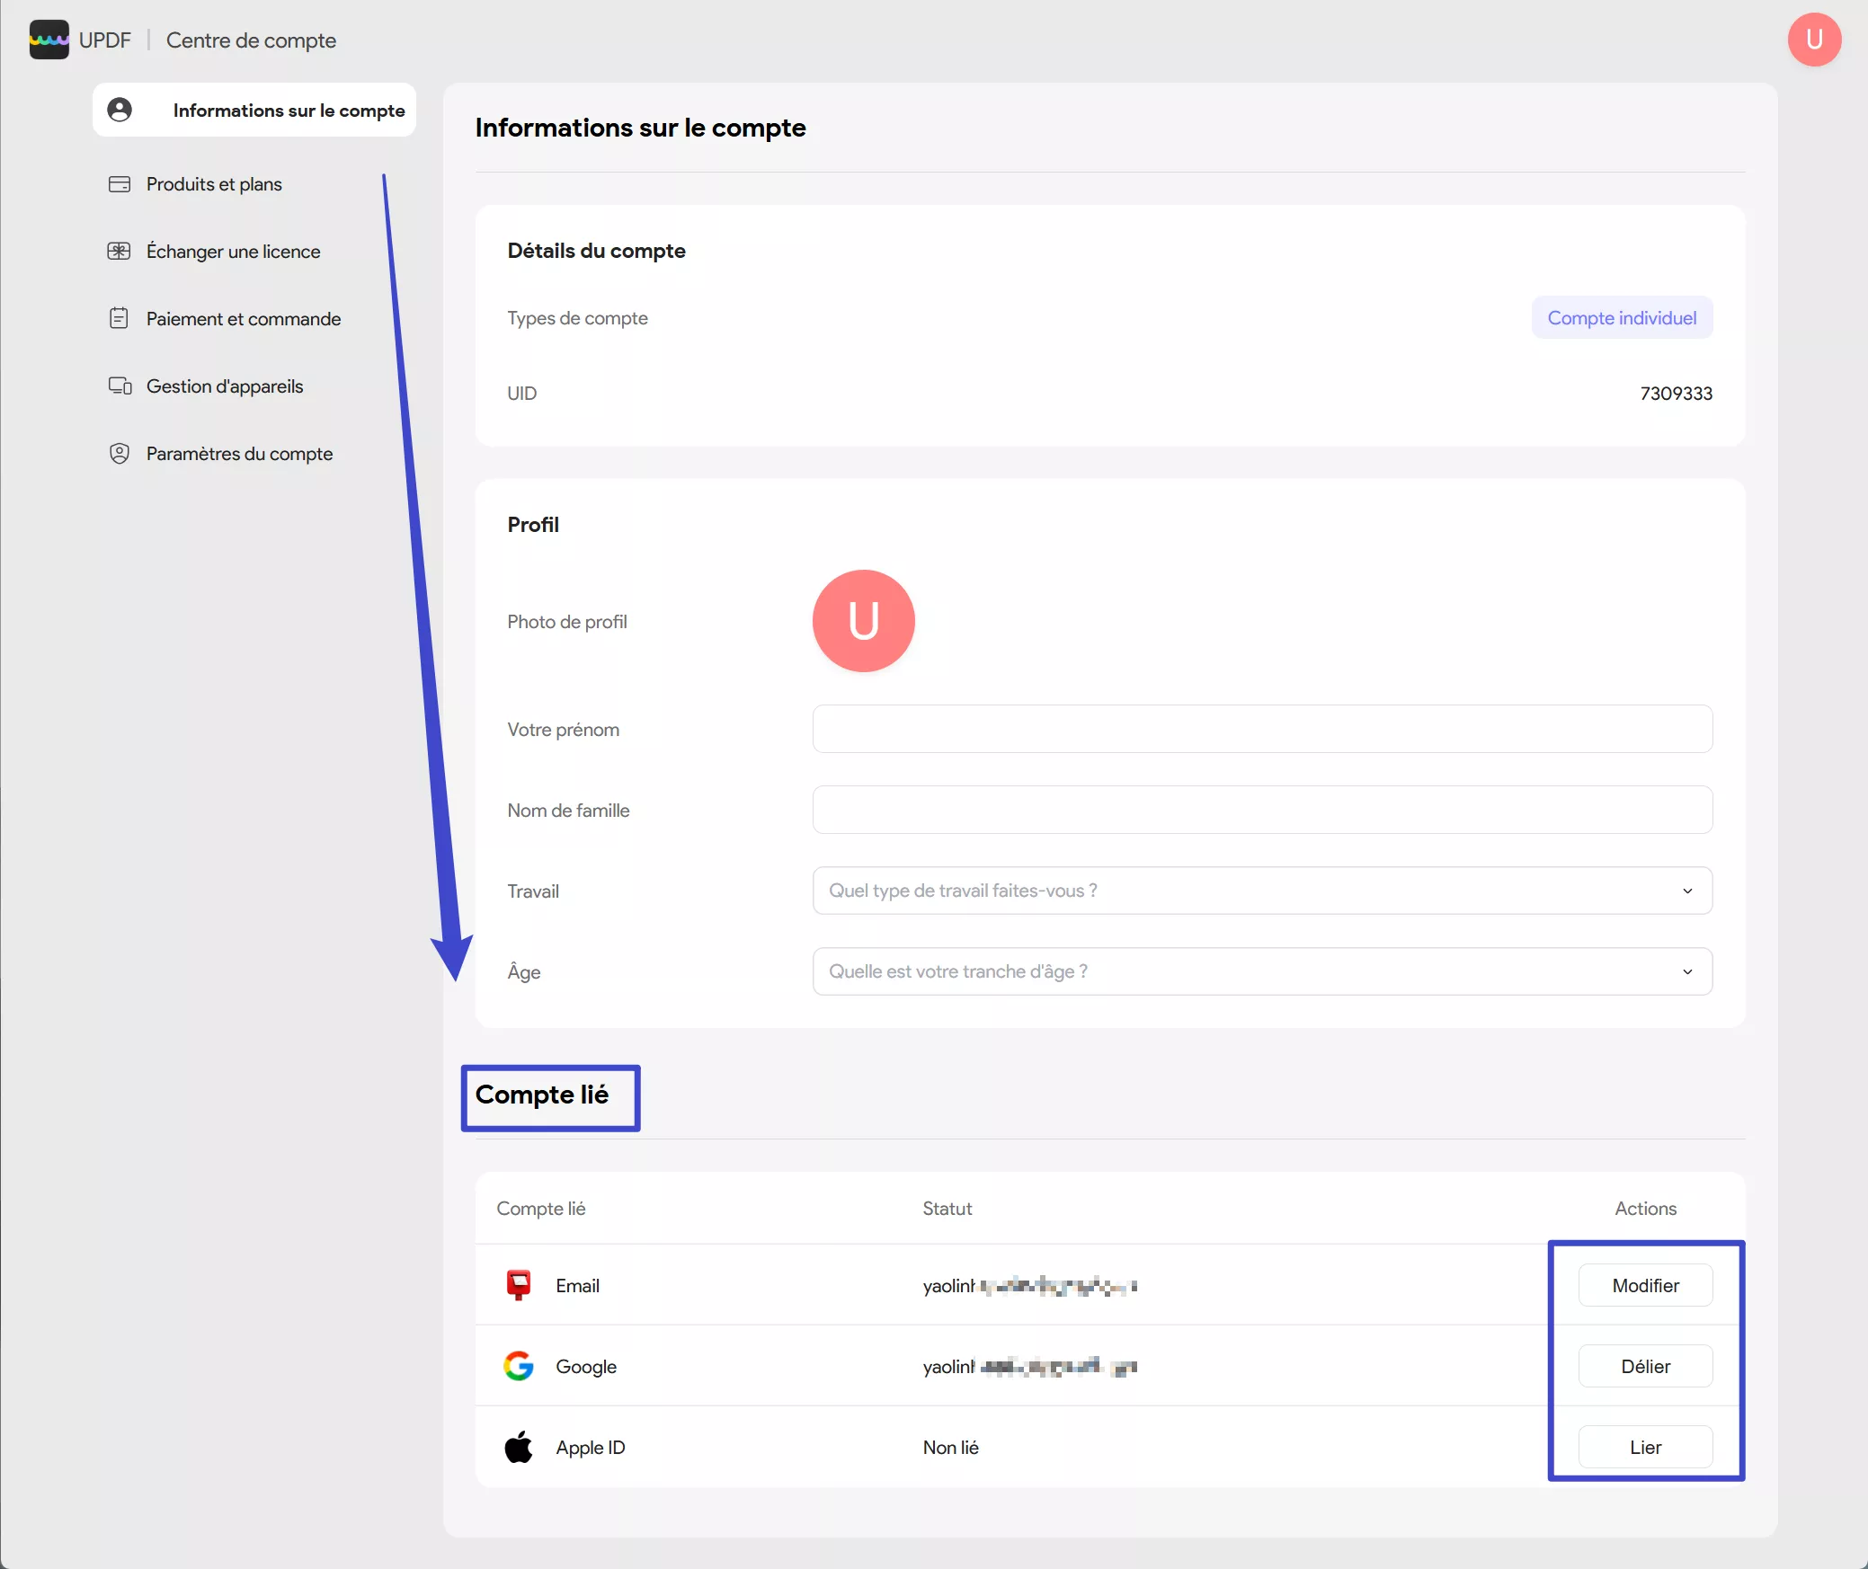The height and width of the screenshot is (1569, 1868).
Task: Click the Non lié status text
Action: click(950, 1448)
